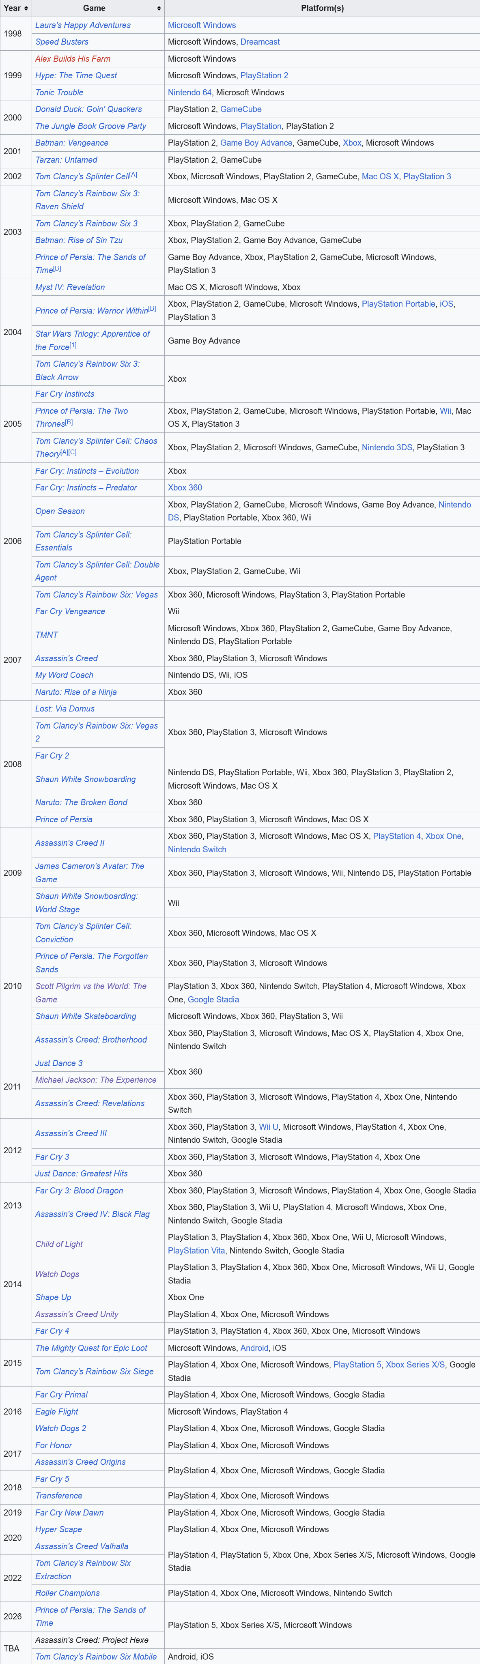Open the Roller Champions link
The width and height of the screenshot is (480, 1664).
[67, 1593]
